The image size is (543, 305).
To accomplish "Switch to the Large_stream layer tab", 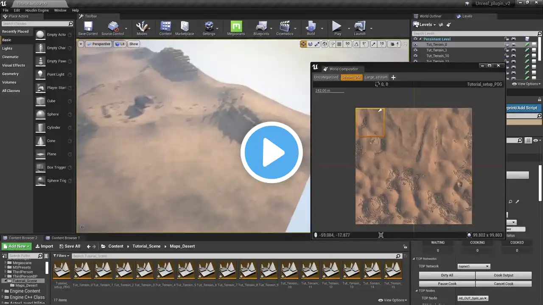I will click(x=376, y=78).
